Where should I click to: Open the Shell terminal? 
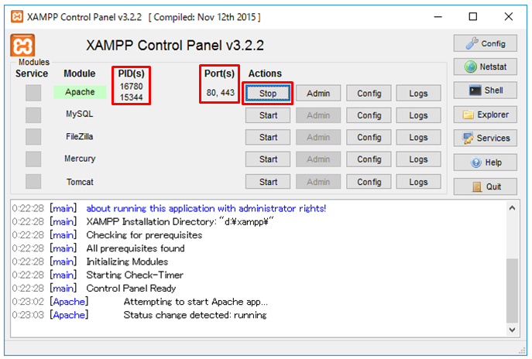click(485, 91)
